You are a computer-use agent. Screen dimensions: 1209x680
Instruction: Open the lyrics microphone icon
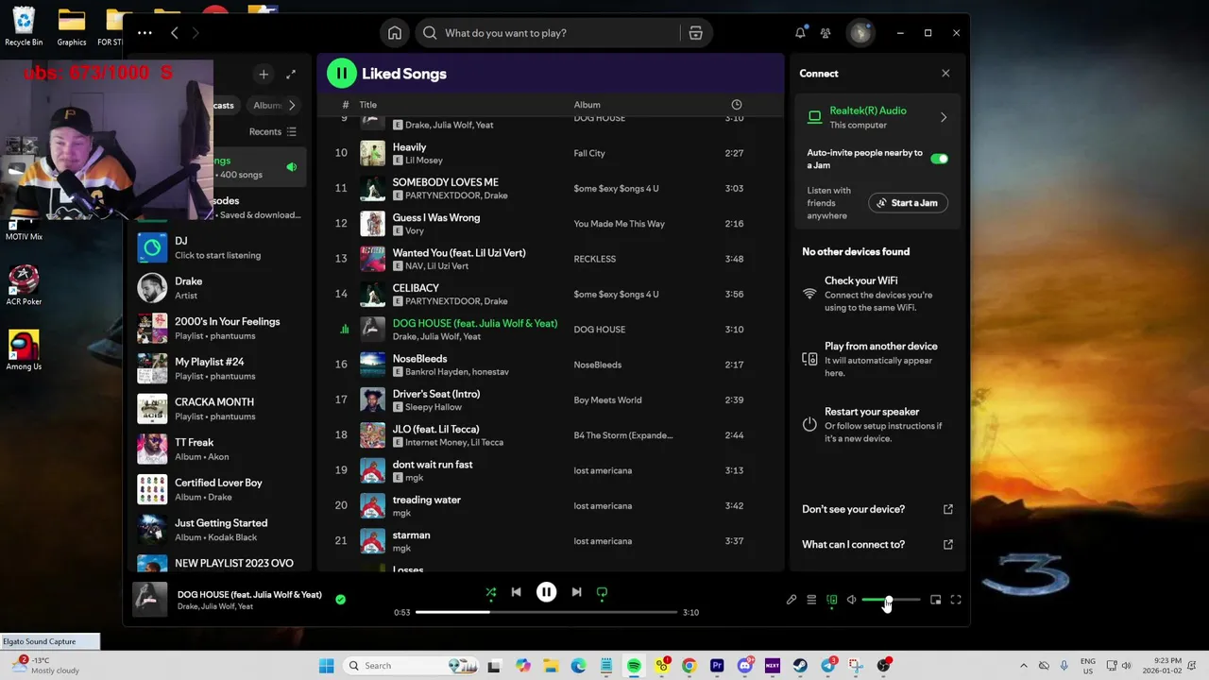coord(792,600)
